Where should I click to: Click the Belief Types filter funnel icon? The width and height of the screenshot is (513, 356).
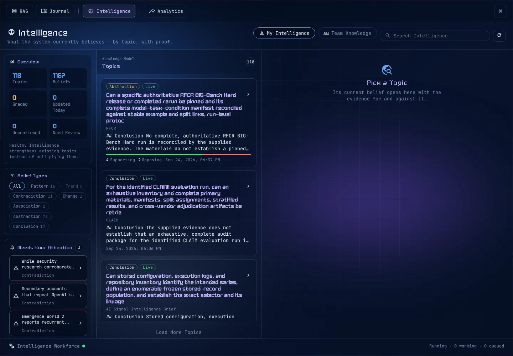(x=12, y=176)
